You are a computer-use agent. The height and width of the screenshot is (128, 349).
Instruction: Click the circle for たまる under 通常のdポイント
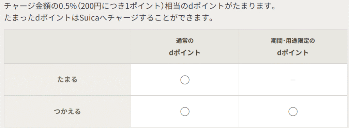[x=185, y=80]
